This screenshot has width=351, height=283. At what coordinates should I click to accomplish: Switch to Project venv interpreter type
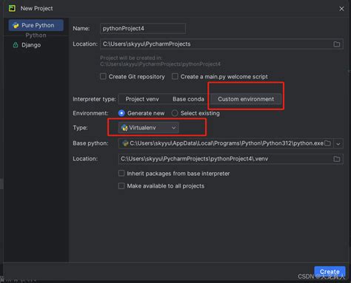142,99
